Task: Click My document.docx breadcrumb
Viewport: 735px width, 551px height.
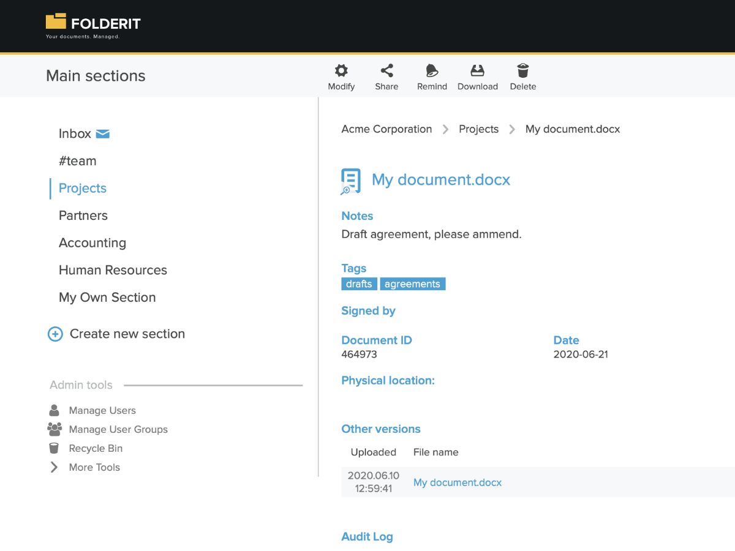Action: (x=573, y=129)
